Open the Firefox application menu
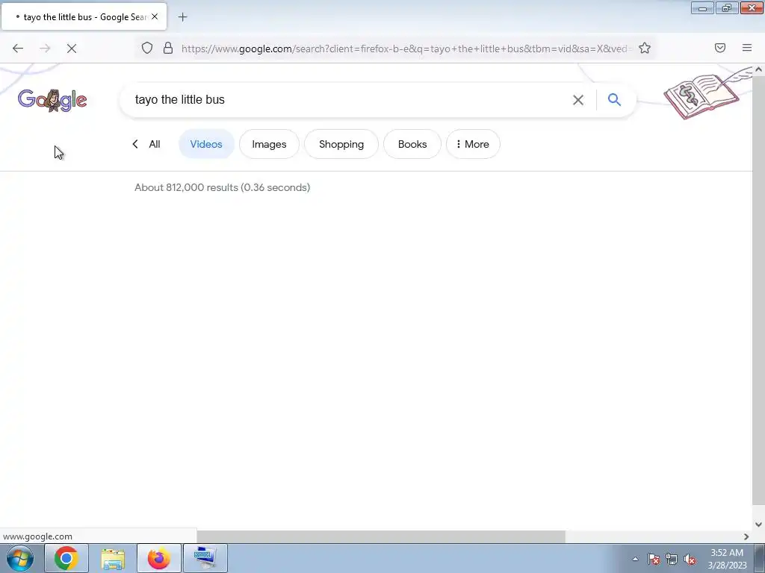 click(x=747, y=48)
